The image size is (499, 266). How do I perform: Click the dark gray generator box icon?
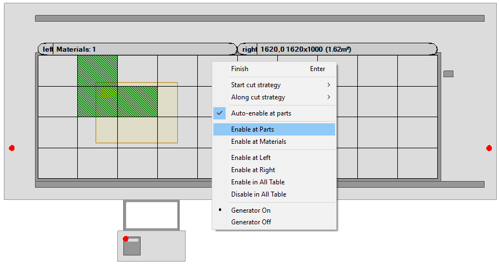(x=132, y=246)
